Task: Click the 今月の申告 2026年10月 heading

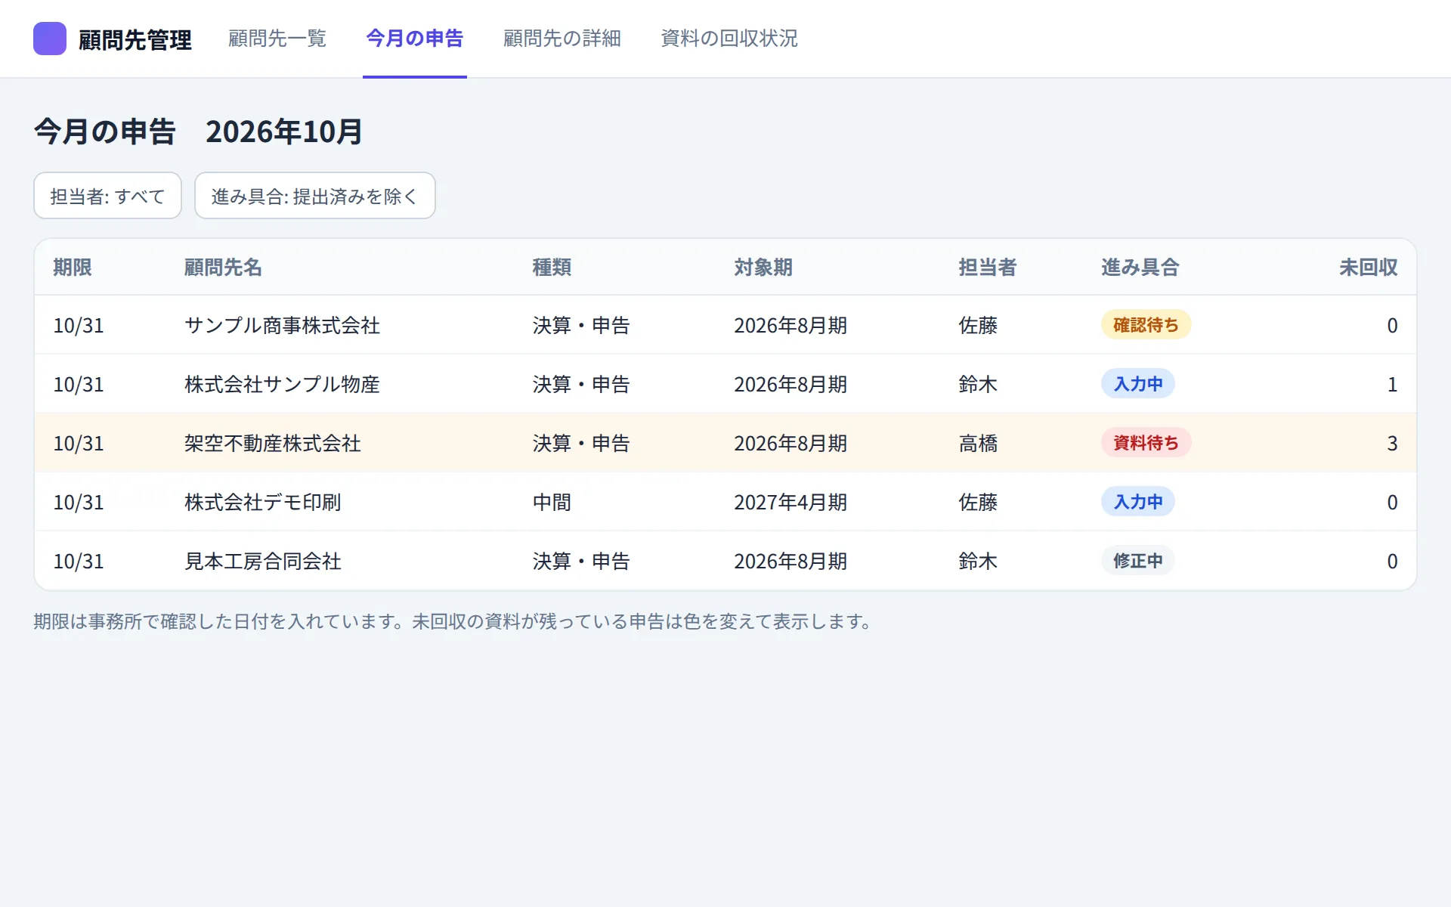Action: (x=198, y=132)
